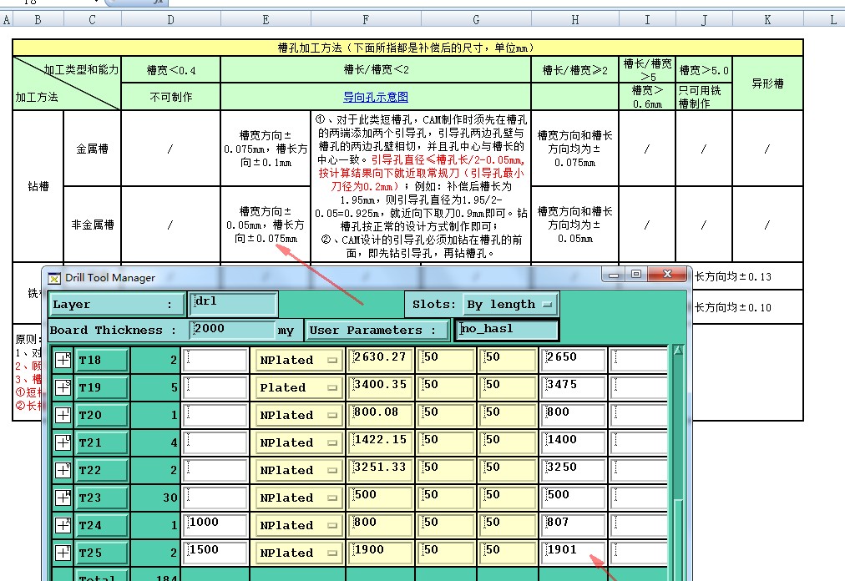Click the plus icon for tool T24

tap(63, 525)
